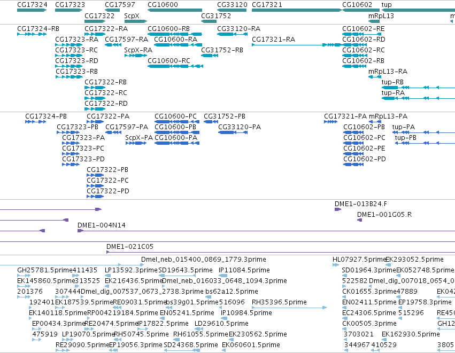This screenshot has width=455, height=353.
Task: Select transcript CG17322-RD
Action: (x=95, y=109)
